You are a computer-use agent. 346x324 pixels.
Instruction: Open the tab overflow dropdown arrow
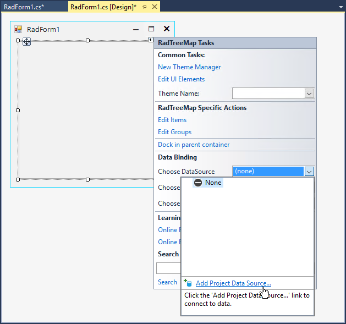pyautogui.click(x=341, y=7)
